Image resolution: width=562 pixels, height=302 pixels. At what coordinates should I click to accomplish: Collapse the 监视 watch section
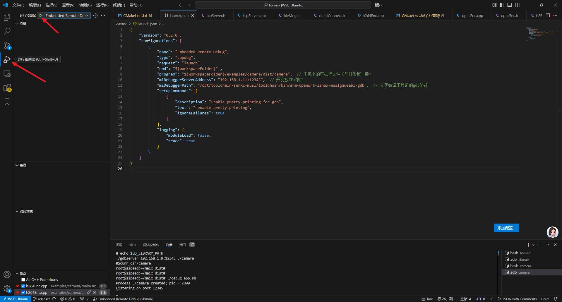pos(23,165)
